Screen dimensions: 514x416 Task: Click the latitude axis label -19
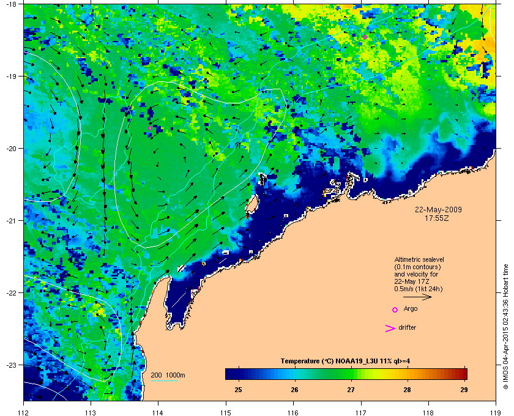click(x=11, y=76)
